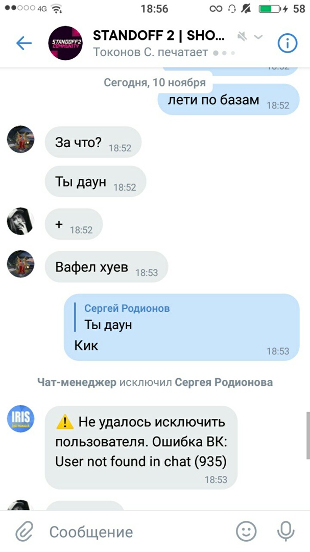
Task: Tap the warning 'Не удалось исключить' message
Action: pyautogui.click(x=141, y=447)
